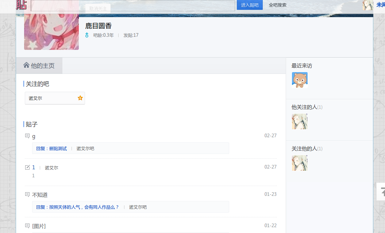Click the top-right user avatar
The width and height of the screenshot is (385, 233).
click(367, 5)
